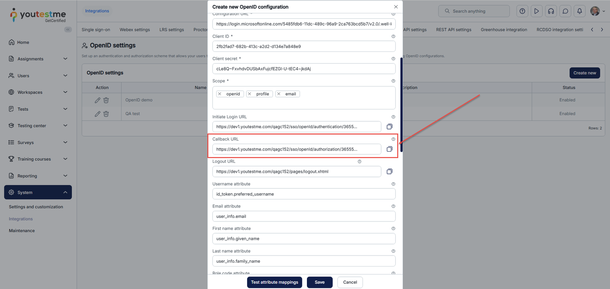This screenshot has width=610, height=289.
Task: Open Maintenance under System
Action: tap(22, 231)
